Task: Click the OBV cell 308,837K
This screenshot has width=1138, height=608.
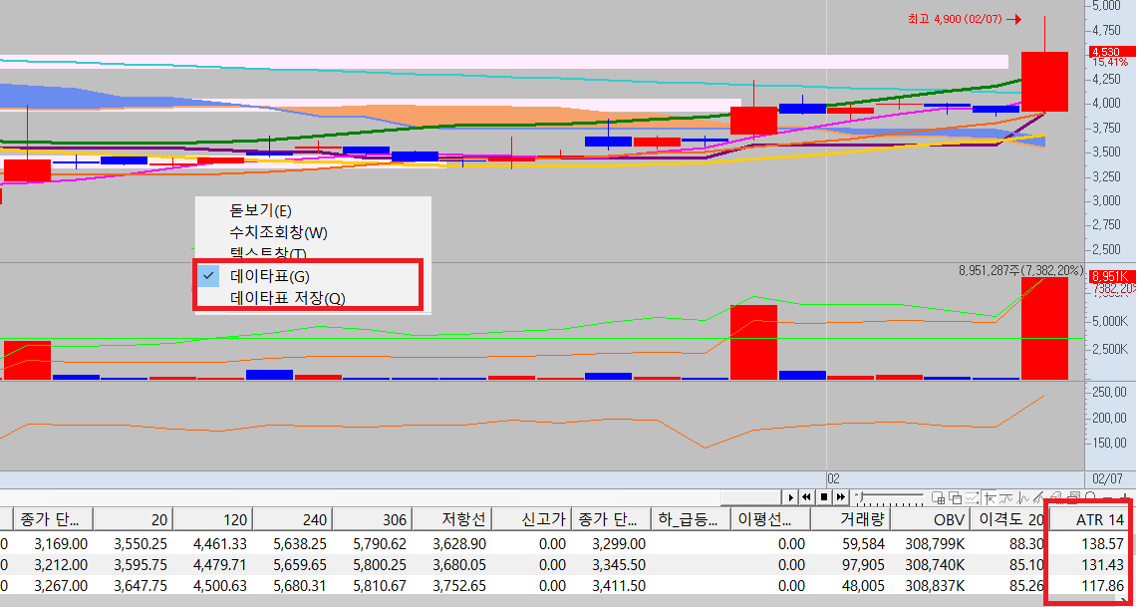Action: 936,585
